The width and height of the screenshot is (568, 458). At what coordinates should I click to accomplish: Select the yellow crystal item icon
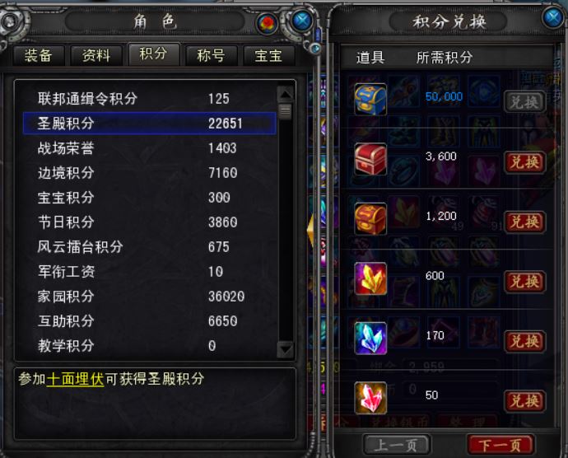coord(370,279)
